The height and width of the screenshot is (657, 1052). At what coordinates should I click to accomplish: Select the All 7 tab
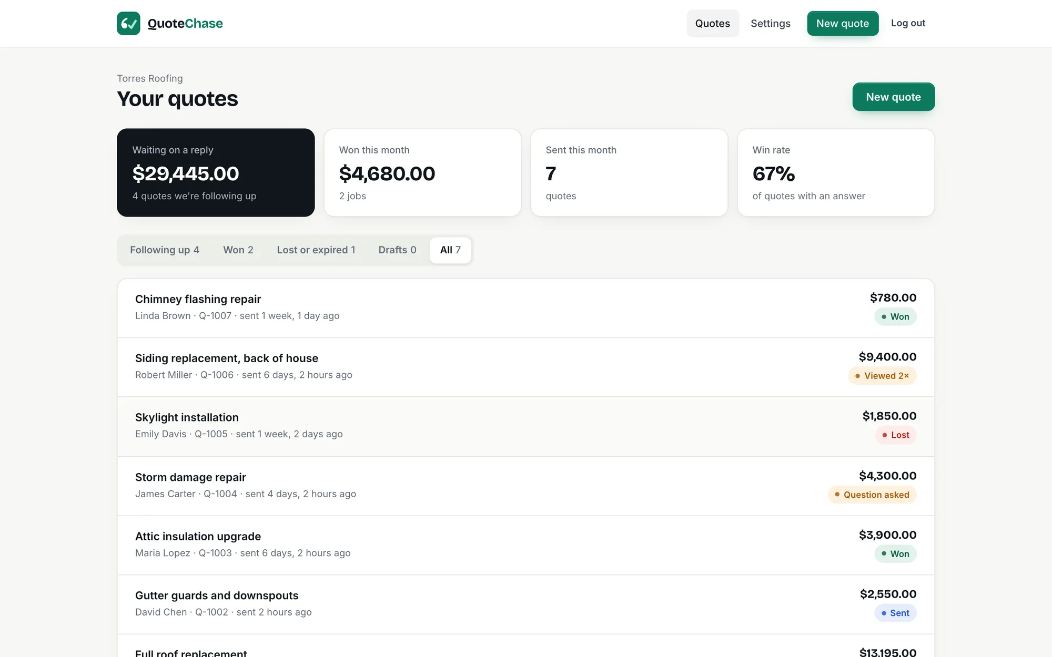450,250
